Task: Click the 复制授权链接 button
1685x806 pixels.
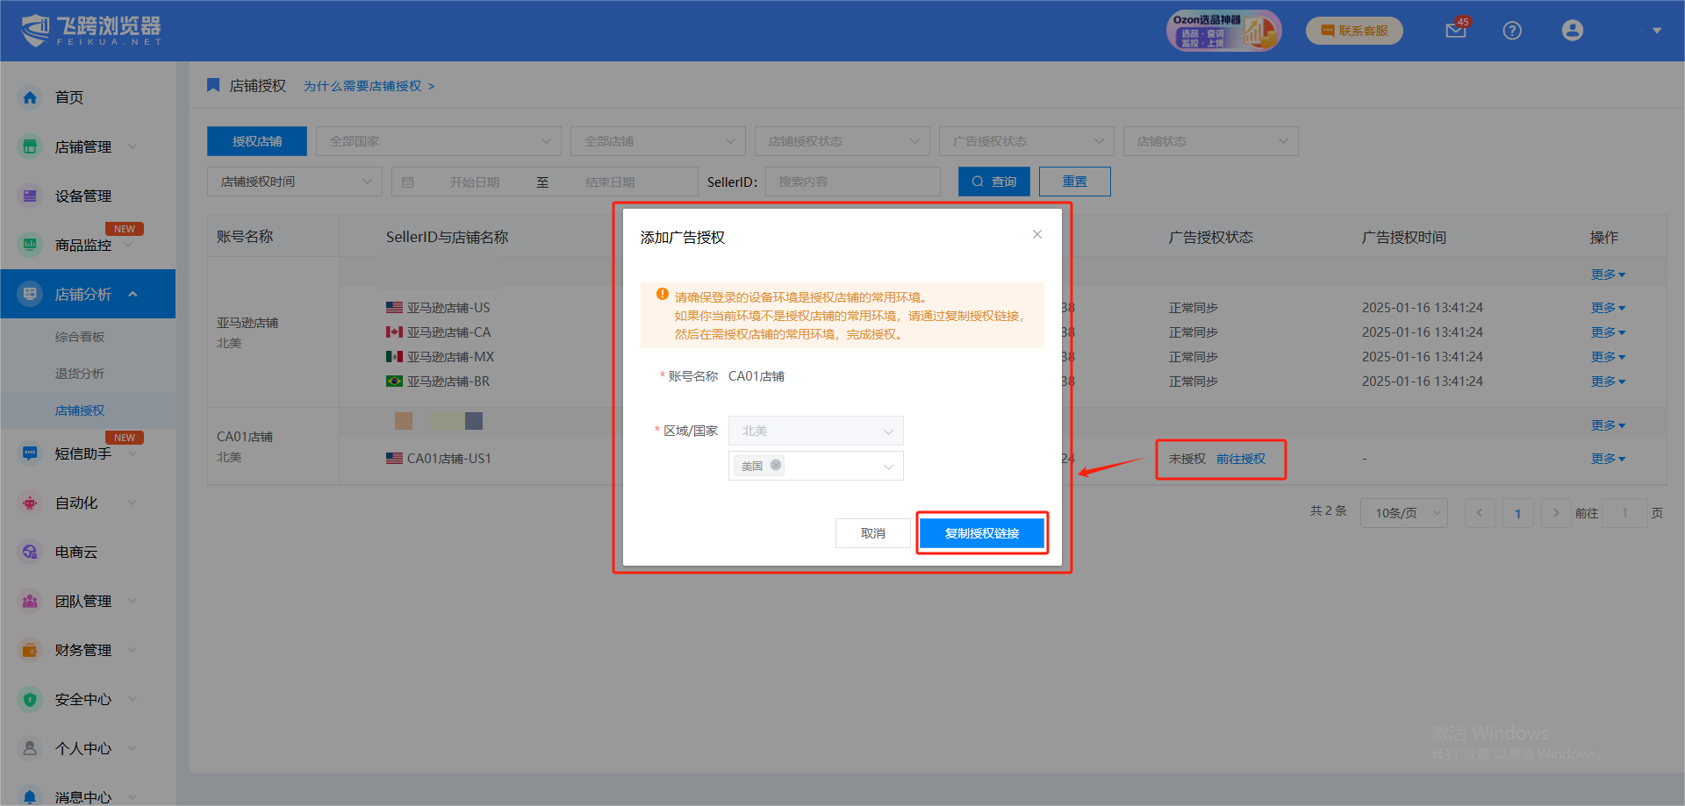Action: coord(981,533)
